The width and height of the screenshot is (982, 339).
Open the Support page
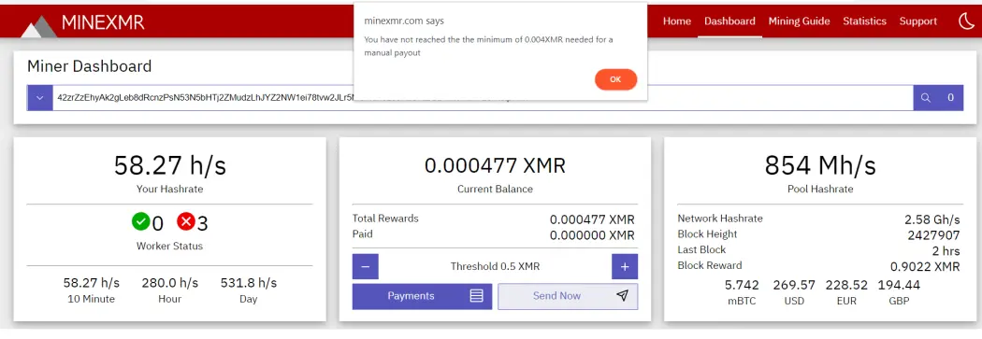918,21
